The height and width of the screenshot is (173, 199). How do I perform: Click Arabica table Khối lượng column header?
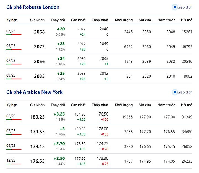[x=124, y=105]
